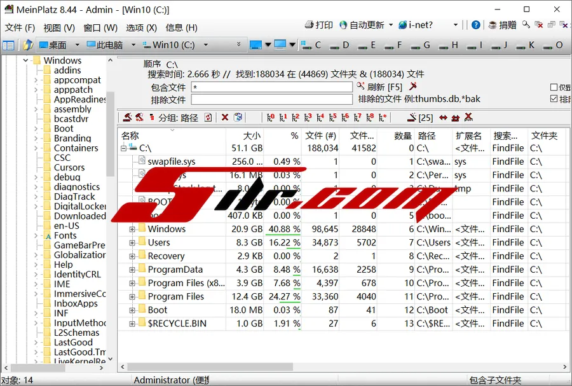Switch to drive G in drive bar
The height and width of the screenshot is (386, 572).
pos(420,45)
